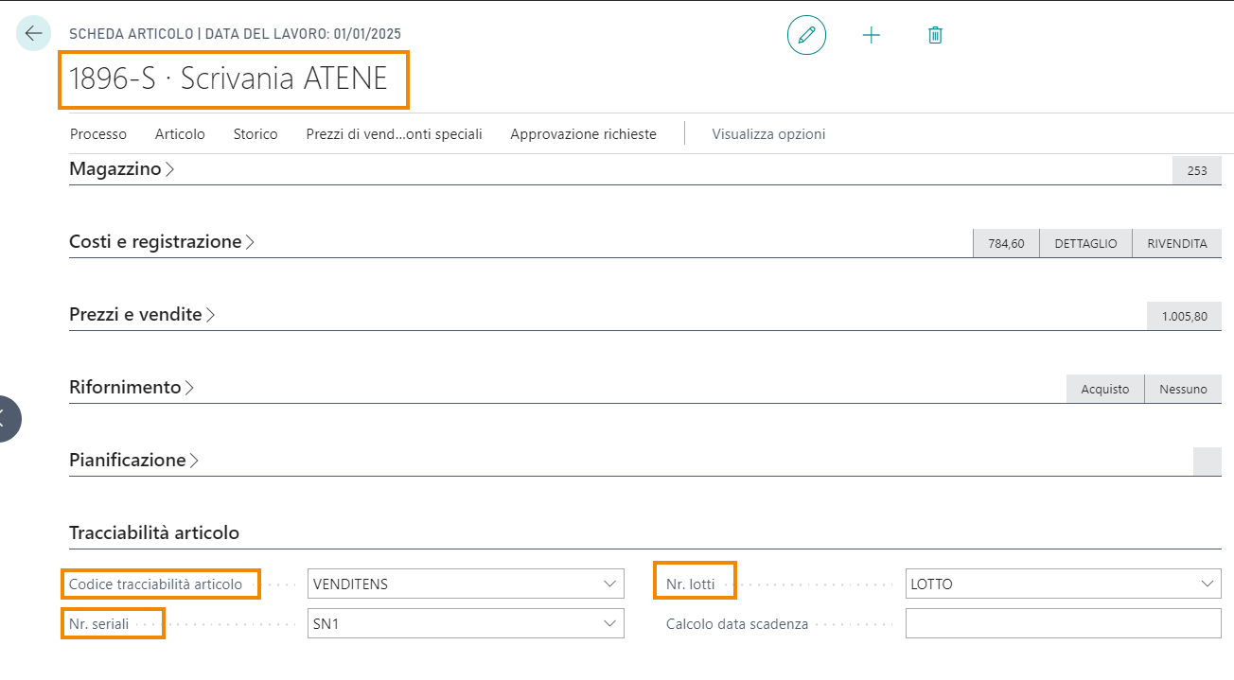This screenshot has width=1234, height=680.
Task: Open the Storico menu
Action: click(256, 134)
